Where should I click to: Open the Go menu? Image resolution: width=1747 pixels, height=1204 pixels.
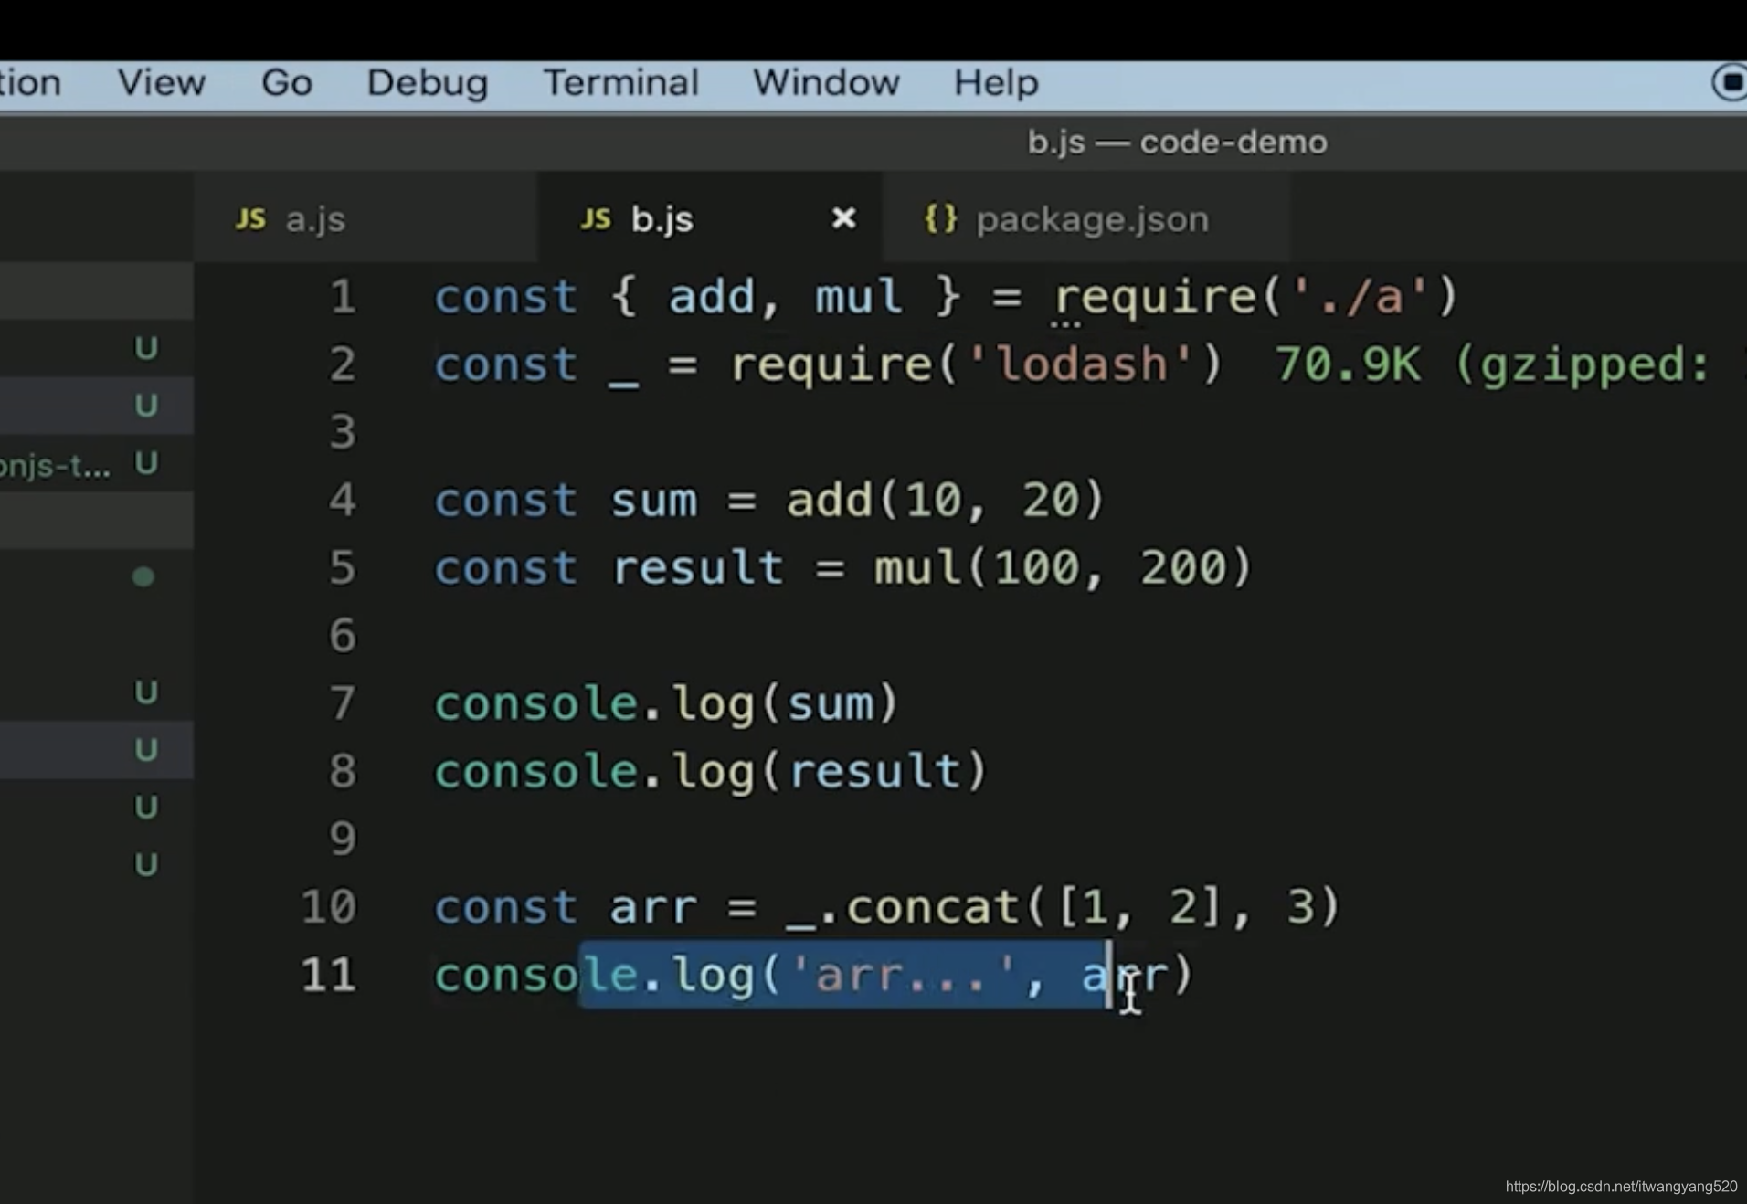[x=287, y=83]
